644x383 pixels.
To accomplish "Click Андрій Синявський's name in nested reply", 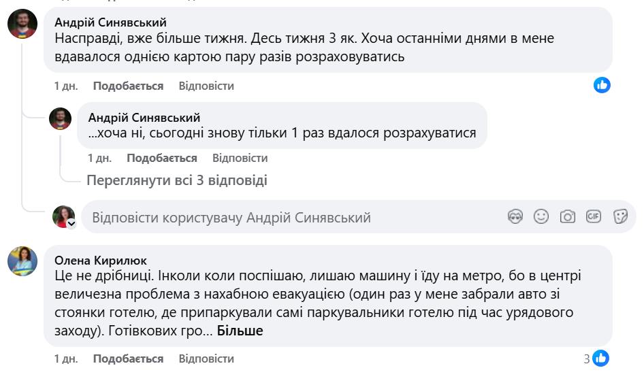I will click(144, 118).
